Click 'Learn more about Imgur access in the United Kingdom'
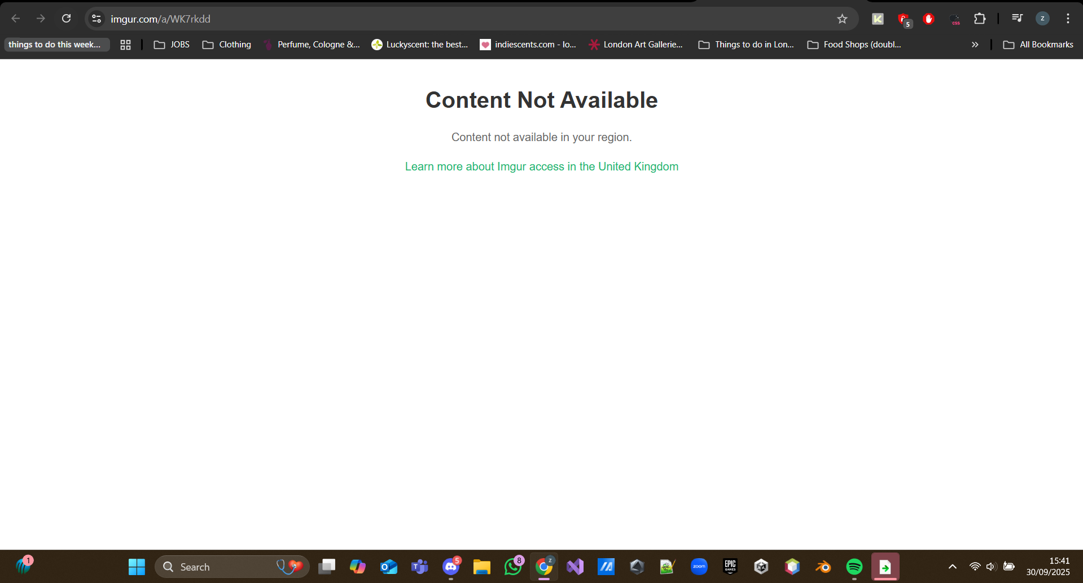 click(542, 166)
